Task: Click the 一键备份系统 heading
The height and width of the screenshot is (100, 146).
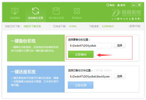Action: coord(23,41)
